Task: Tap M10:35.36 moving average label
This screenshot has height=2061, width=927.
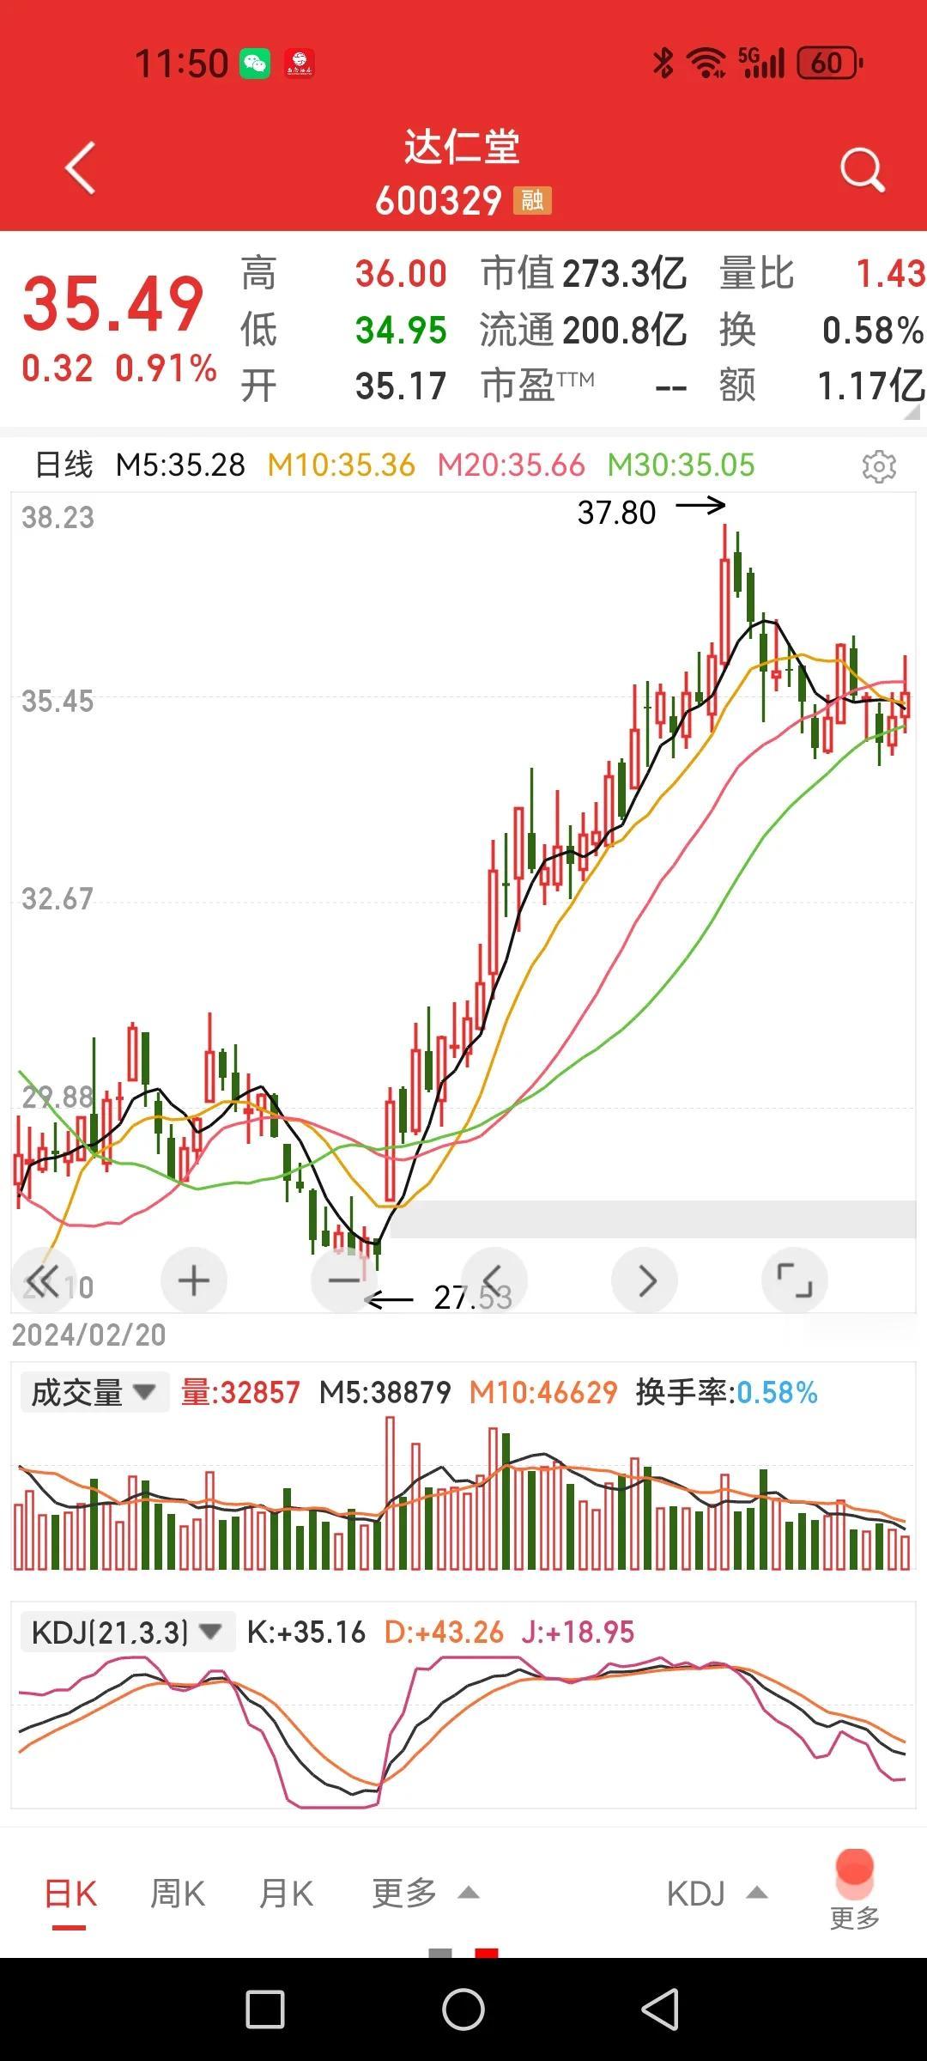Action: coord(341,465)
